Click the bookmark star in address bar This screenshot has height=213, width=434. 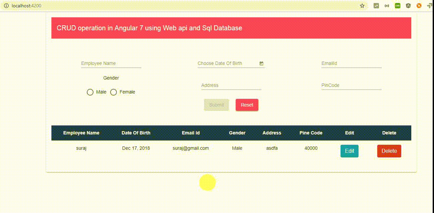point(362,6)
